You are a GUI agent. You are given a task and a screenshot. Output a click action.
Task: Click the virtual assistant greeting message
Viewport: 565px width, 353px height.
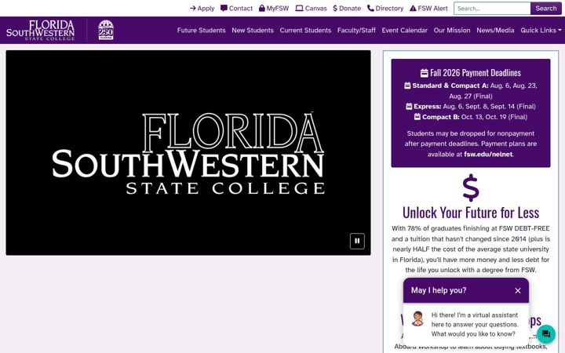click(x=475, y=325)
